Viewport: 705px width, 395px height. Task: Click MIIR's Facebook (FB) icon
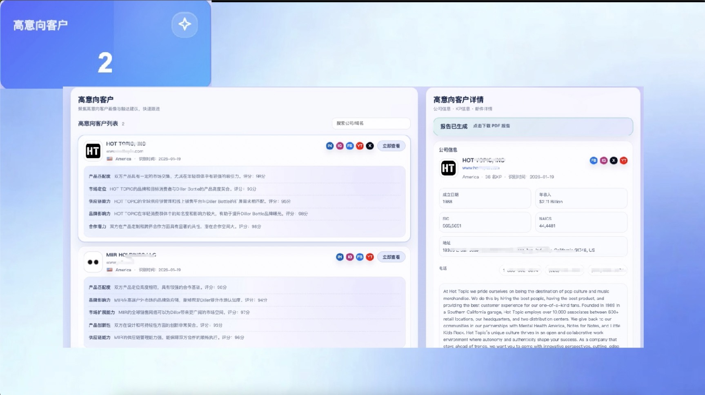[x=360, y=257]
